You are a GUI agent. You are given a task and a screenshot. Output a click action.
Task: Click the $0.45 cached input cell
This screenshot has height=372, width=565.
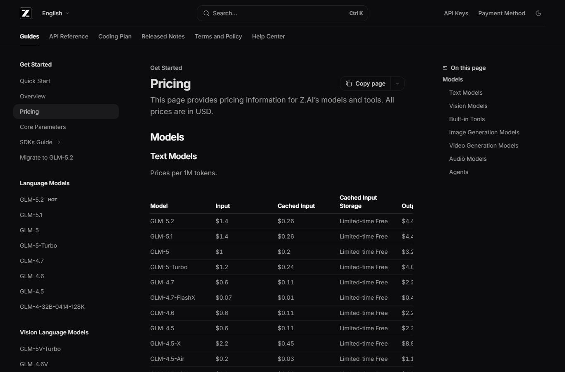point(286,343)
